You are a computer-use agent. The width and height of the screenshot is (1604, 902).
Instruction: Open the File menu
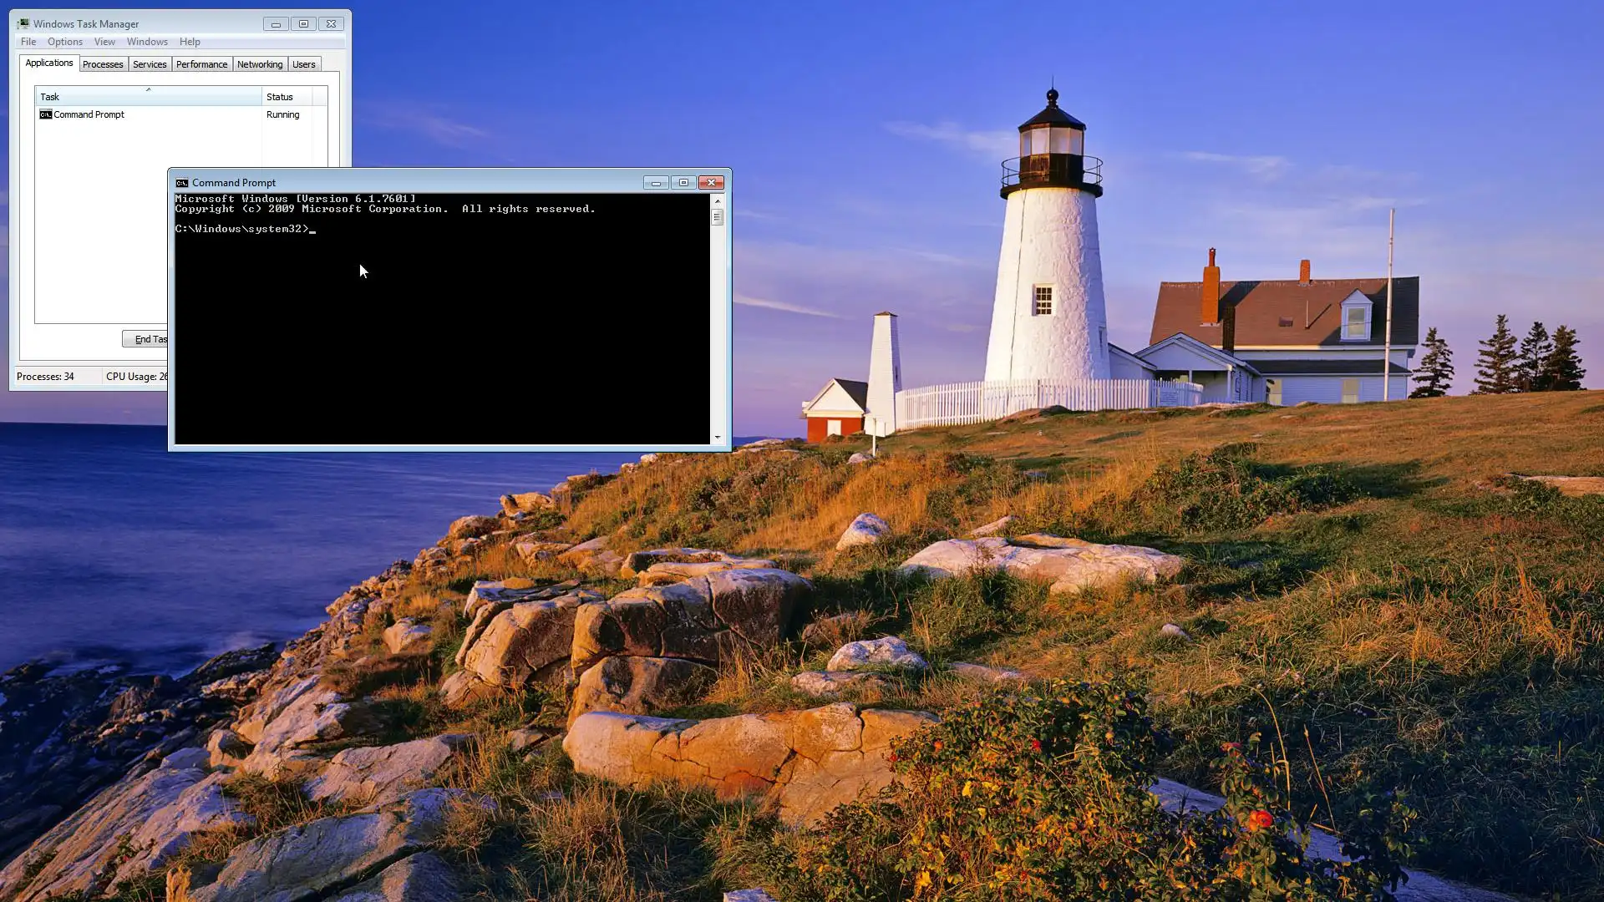point(28,42)
